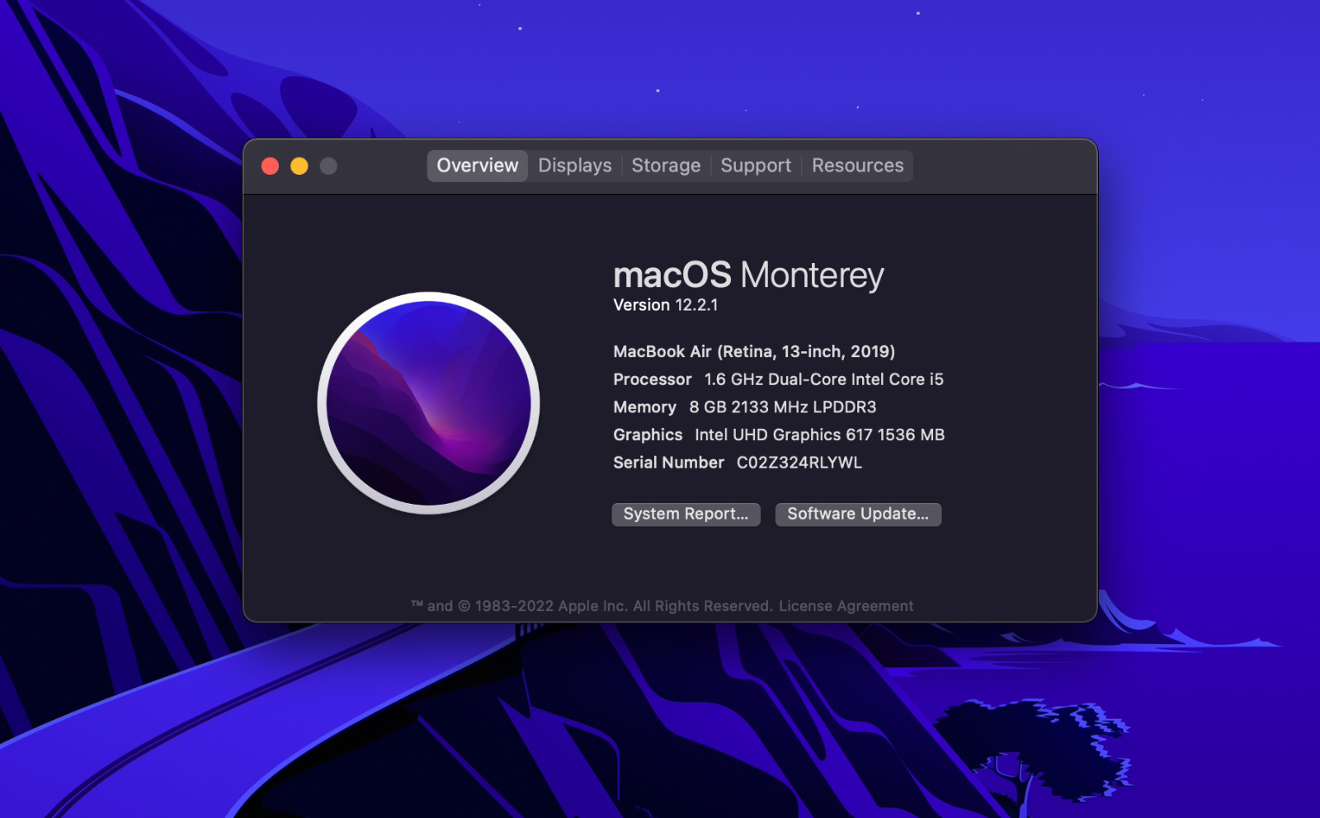Click the Graphics label
Viewport: 1320px width, 818px height.
(648, 435)
